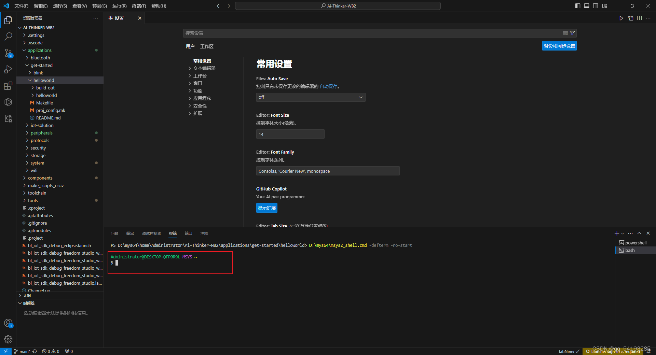Open terminal launch profile dropdown arrow
The height and width of the screenshot is (355, 656).
[623, 233]
